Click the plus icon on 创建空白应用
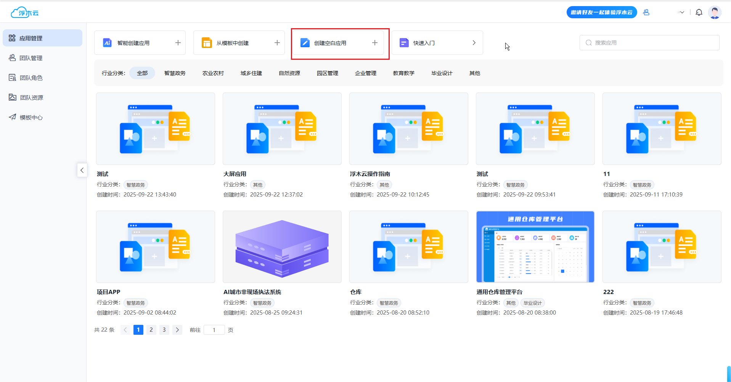The width and height of the screenshot is (731, 382). [x=374, y=43]
